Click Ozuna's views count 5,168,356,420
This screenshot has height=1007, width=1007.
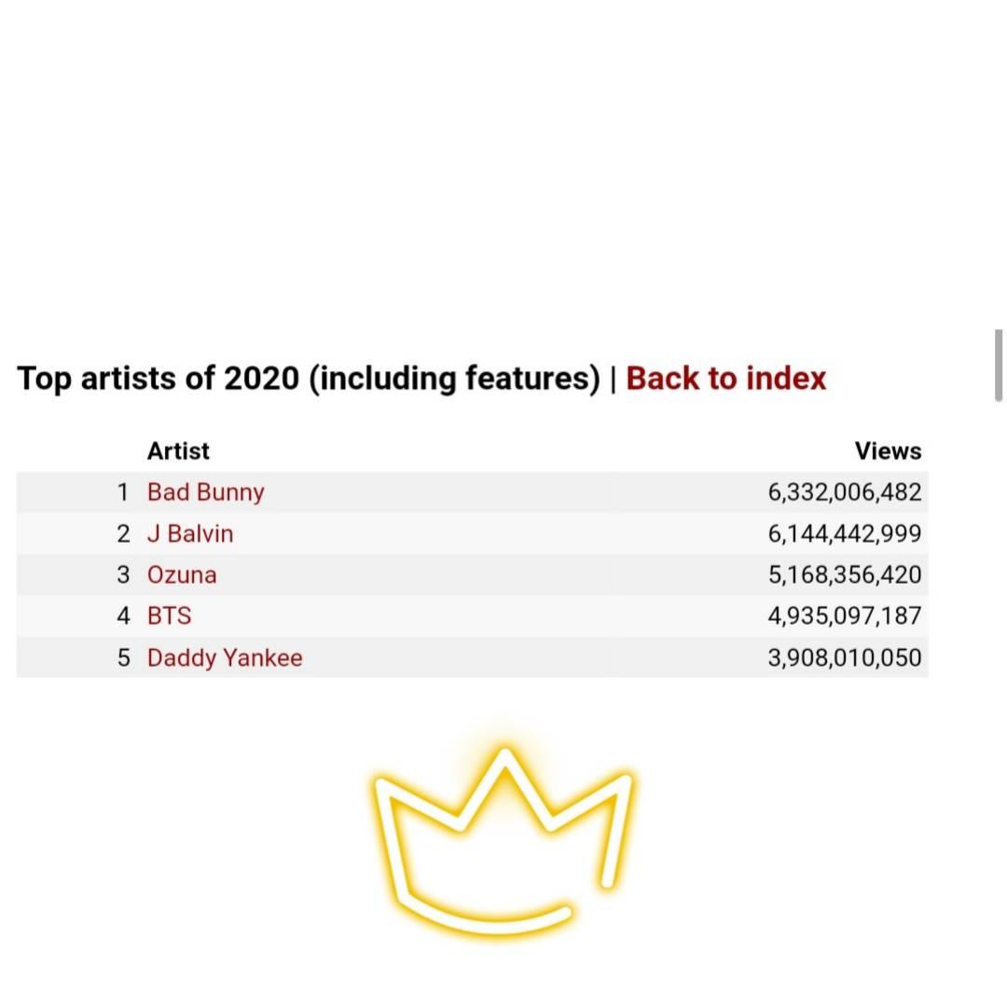point(845,575)
